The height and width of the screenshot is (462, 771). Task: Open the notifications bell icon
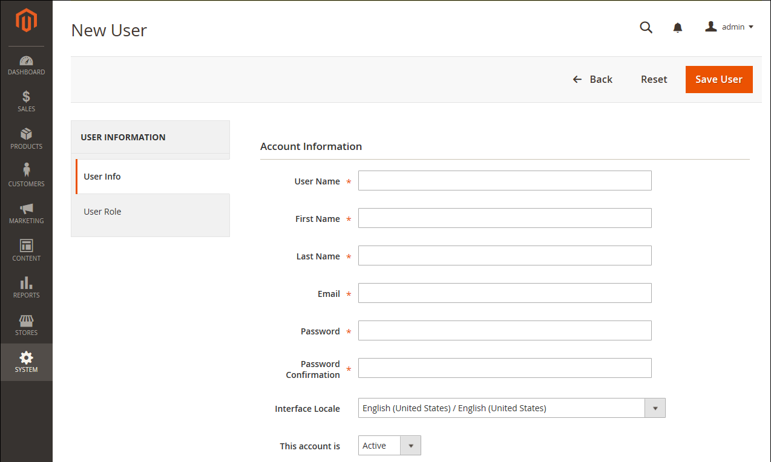tap(678, 27)
